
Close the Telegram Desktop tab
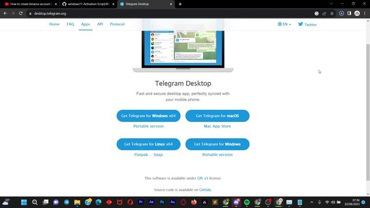171,4
